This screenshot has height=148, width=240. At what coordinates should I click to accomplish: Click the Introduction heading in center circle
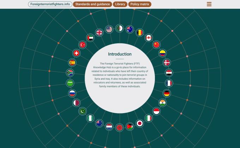pos(120,54)
